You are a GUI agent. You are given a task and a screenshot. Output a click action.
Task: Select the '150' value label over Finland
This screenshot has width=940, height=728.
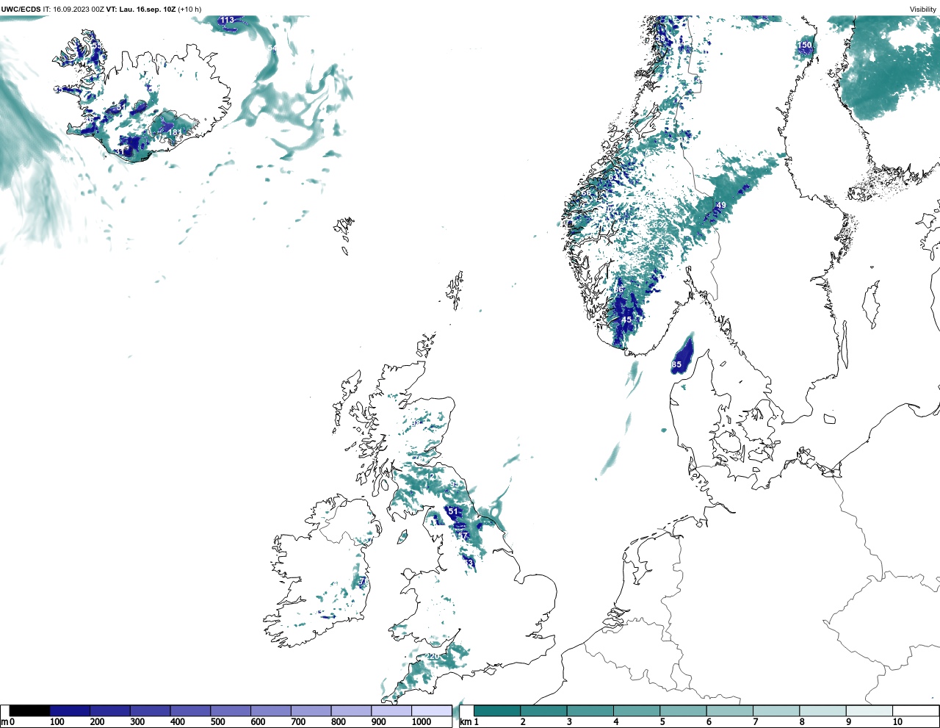806,46
